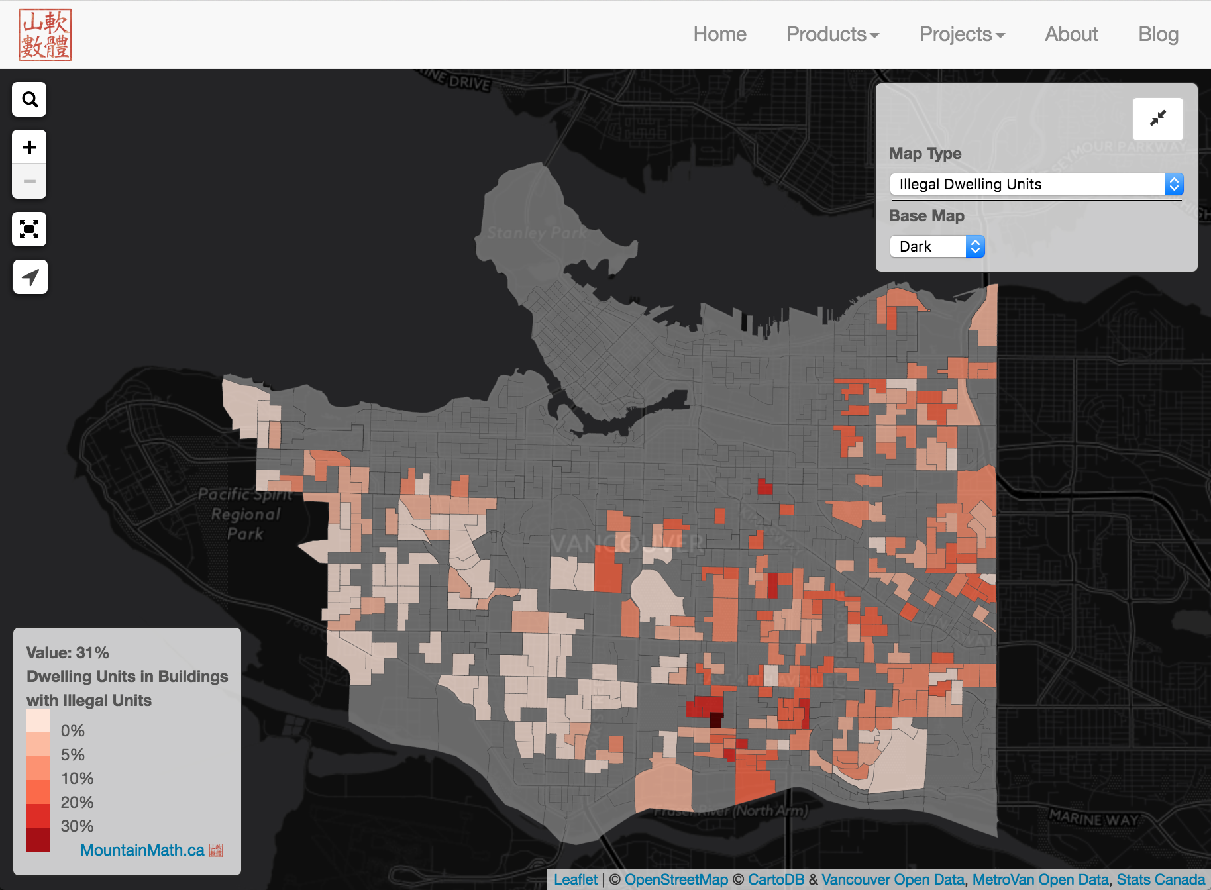Click the Pacific Spirit Regional Park label
Image resolution: width=1211 pixels, height=890 pixels.
245,514
